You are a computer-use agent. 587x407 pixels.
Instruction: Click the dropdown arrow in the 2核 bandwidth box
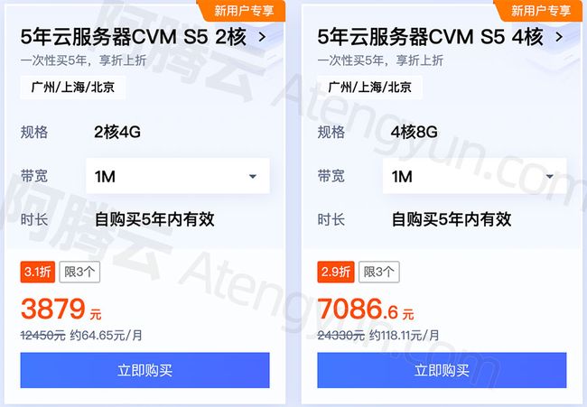coord(253,176)
